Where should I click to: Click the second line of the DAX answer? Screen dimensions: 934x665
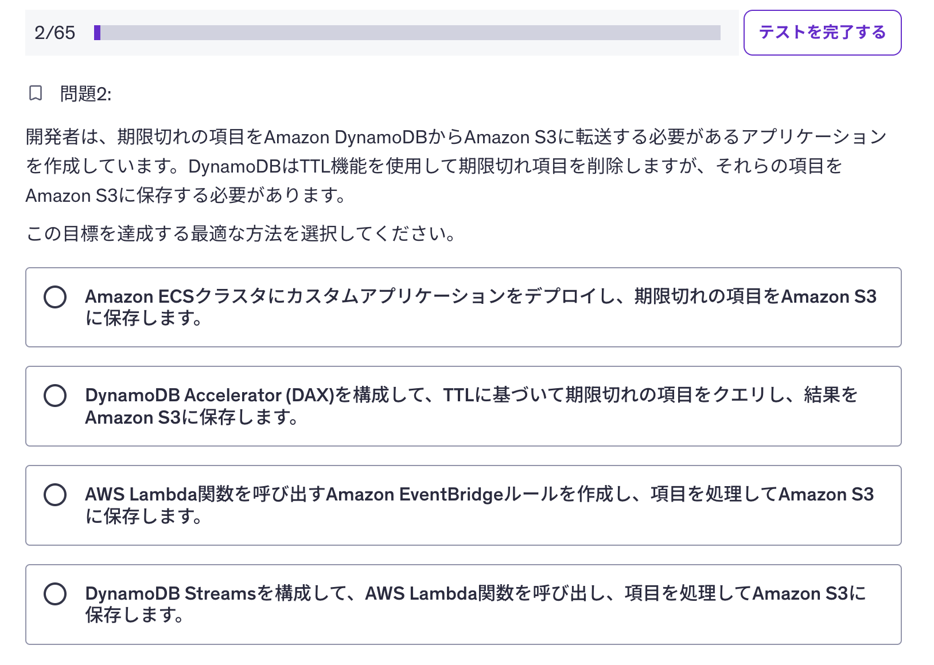coord(192,417)
